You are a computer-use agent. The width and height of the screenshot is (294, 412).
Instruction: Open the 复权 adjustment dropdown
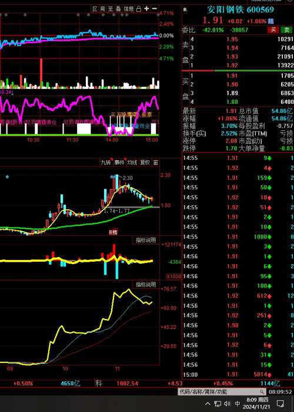(145, 163)
